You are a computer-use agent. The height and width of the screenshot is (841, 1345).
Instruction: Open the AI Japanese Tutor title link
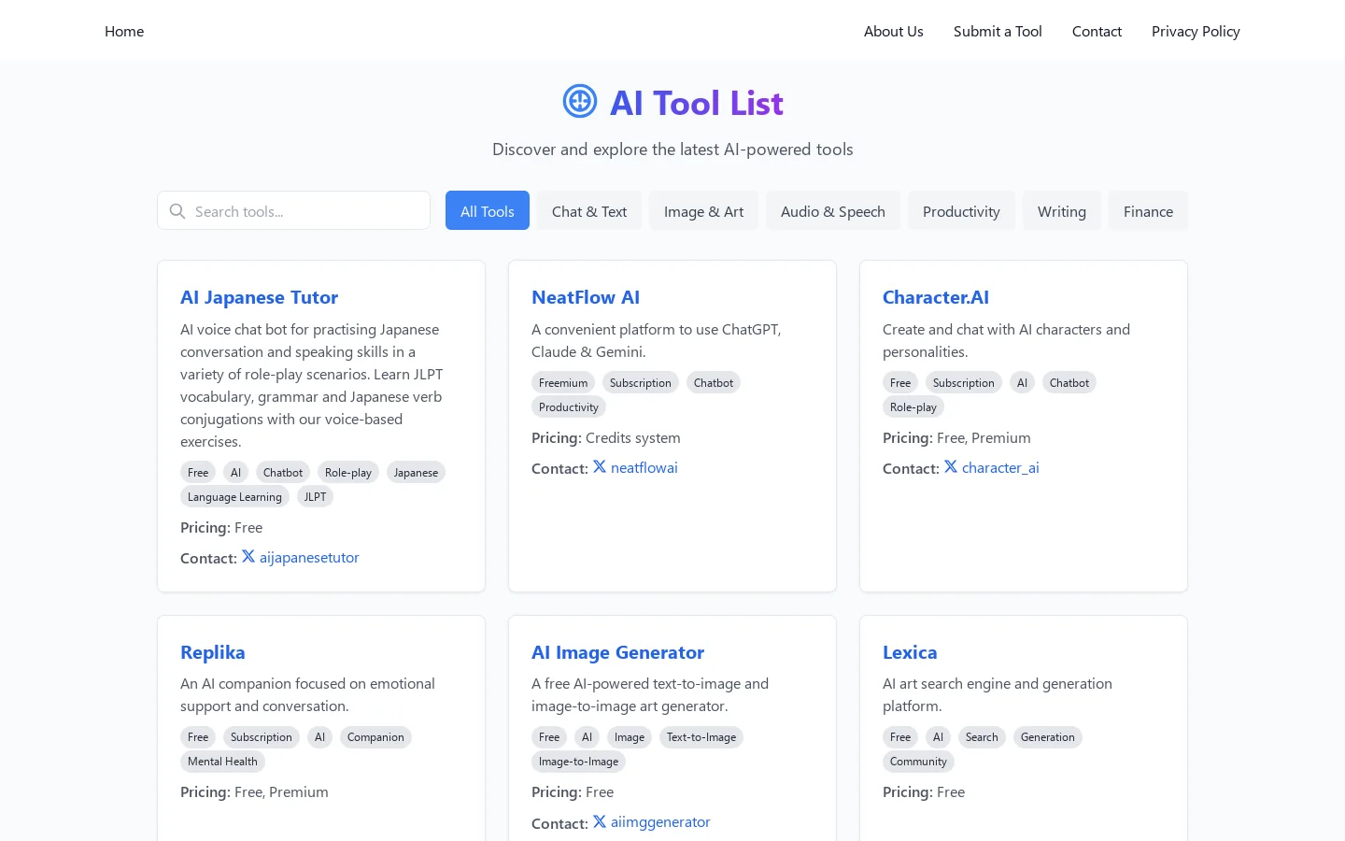tap(259, 297)
